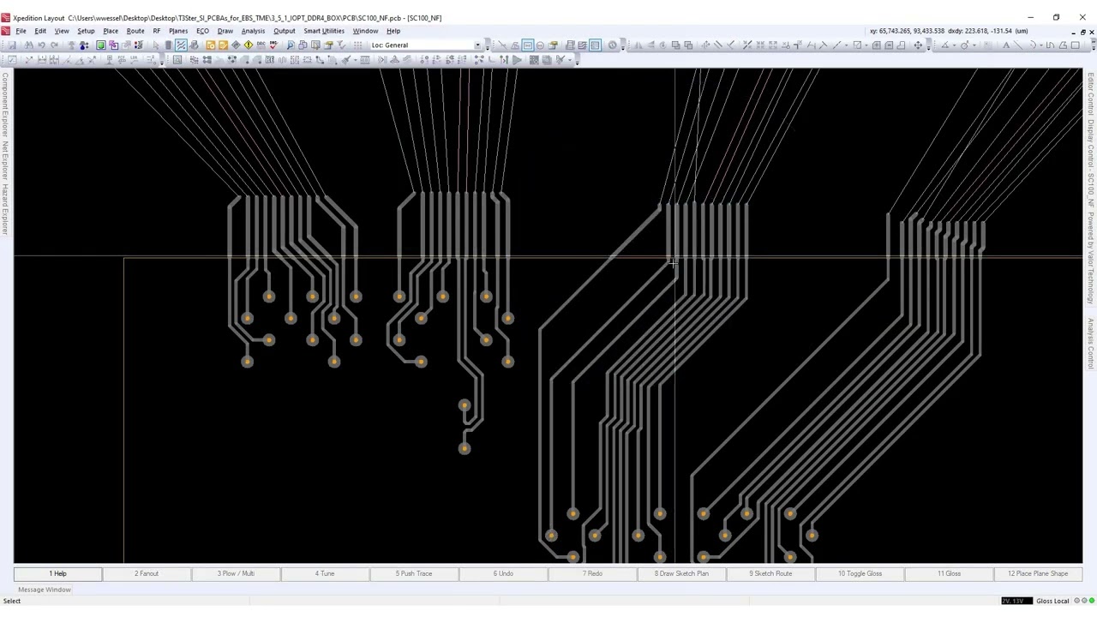Open the File menu
The width and height of the screenshot is (1097, 617).
21,31
